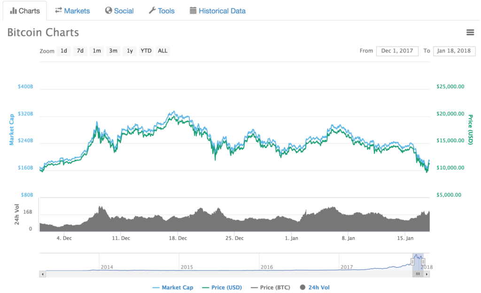The image size is (481, 293).
Task: Click the exchange arrows icon beside Markets
Action: [58, 10]
